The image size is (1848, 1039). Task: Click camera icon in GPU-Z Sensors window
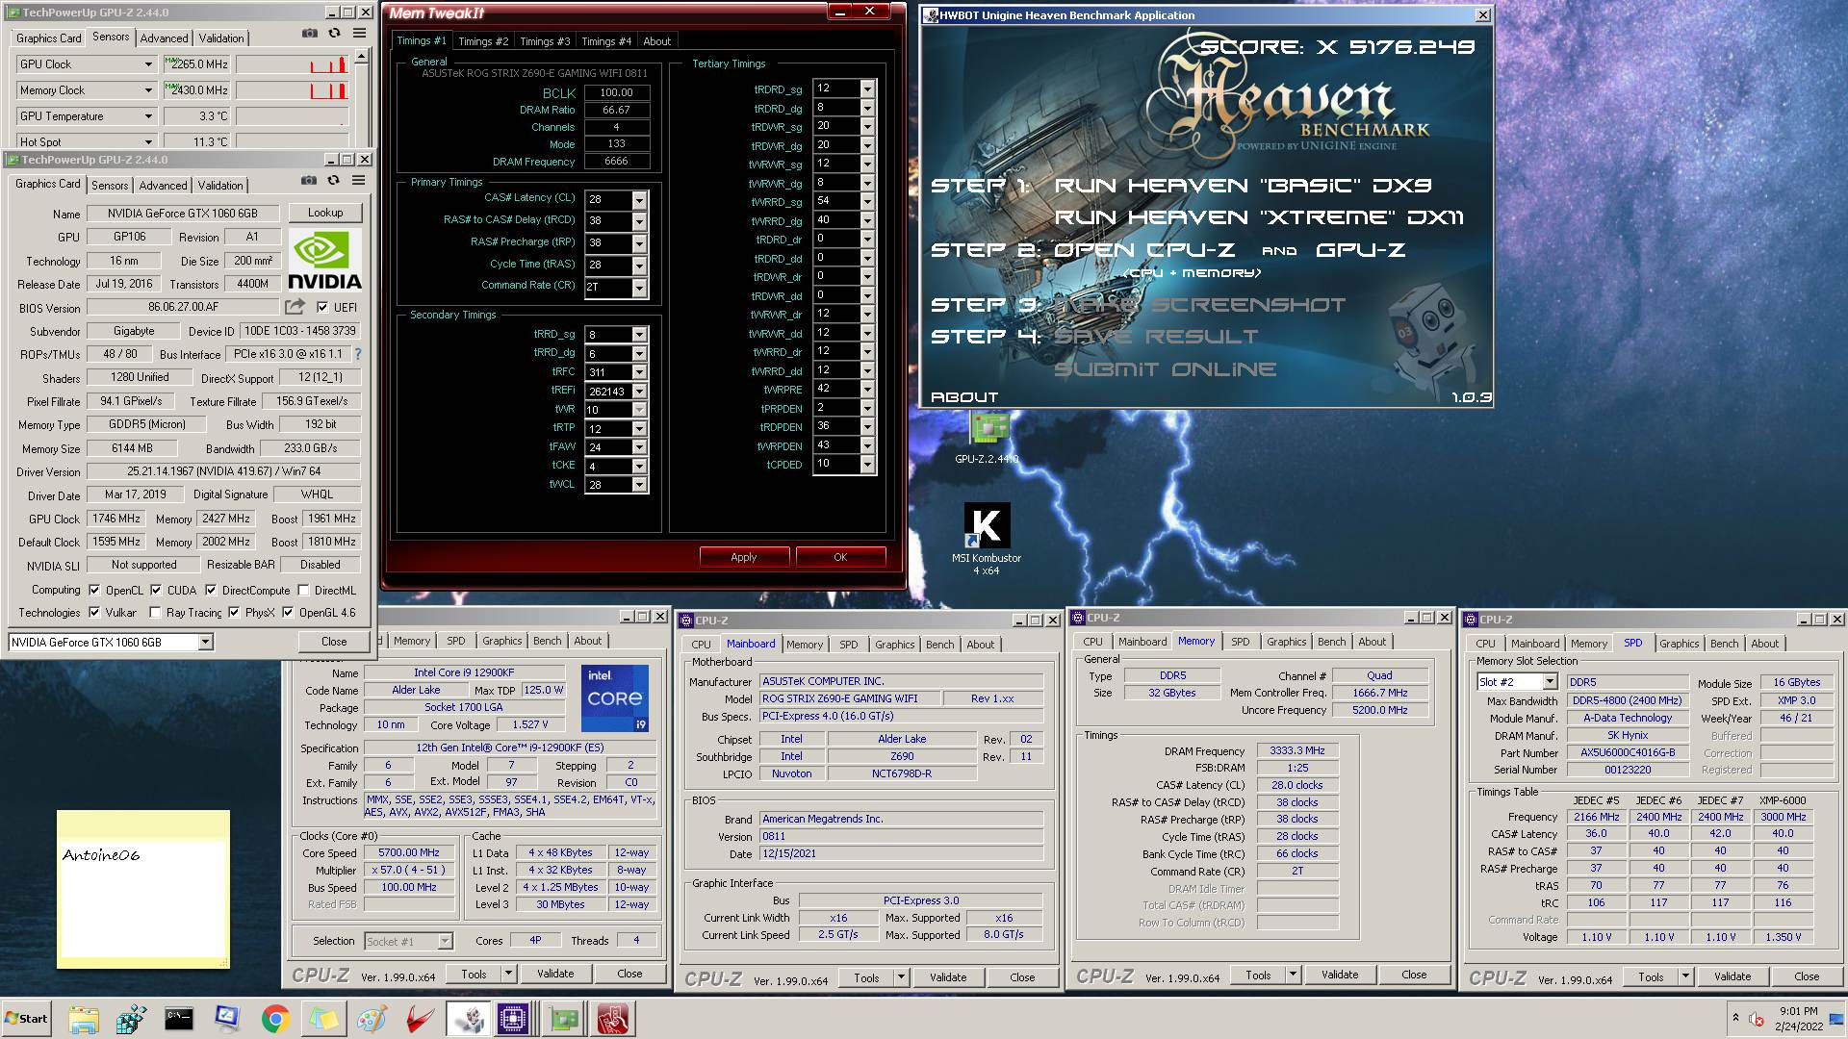(x=309, y=33)
